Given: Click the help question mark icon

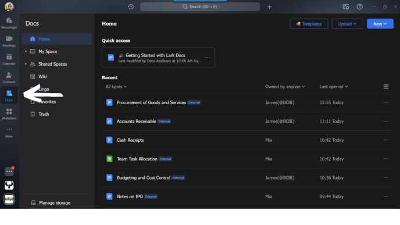Looking at the screenshot, I should [x=359, y=7].
